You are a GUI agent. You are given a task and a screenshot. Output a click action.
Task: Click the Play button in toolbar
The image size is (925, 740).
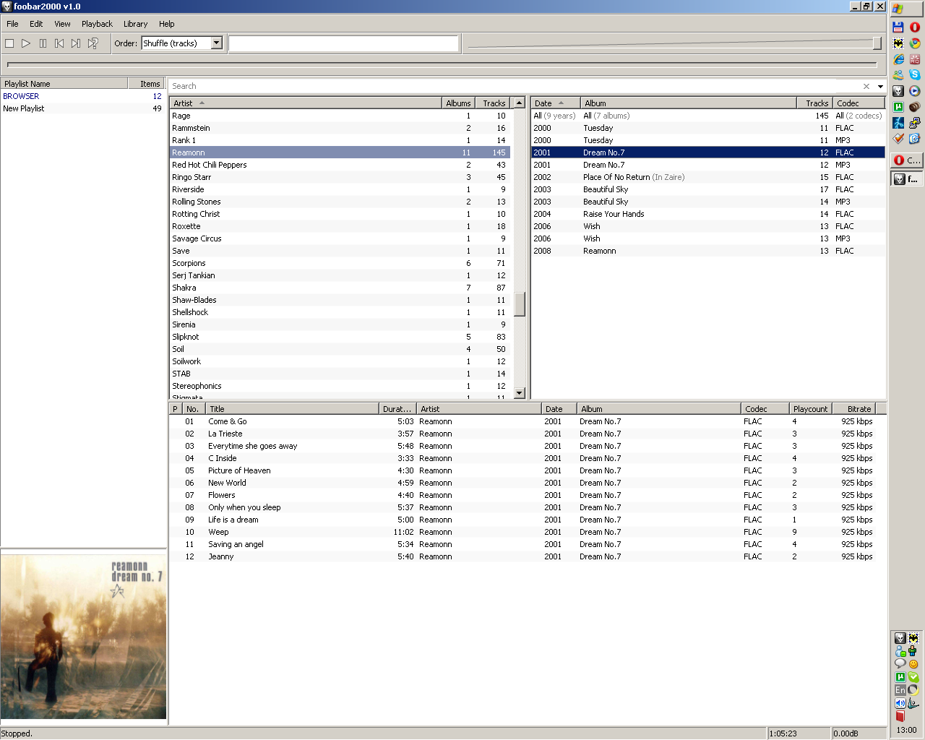26,43
